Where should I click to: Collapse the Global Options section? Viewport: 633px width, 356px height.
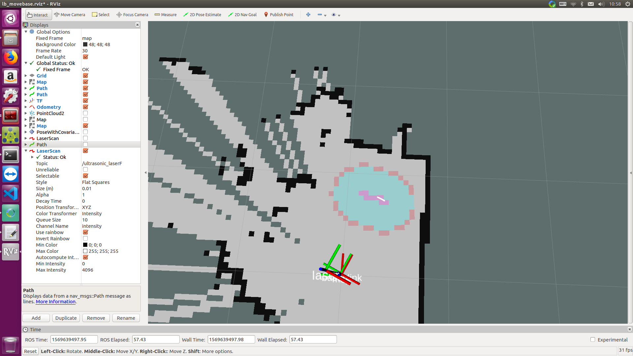pyautogui.click(x=26, y=32)
